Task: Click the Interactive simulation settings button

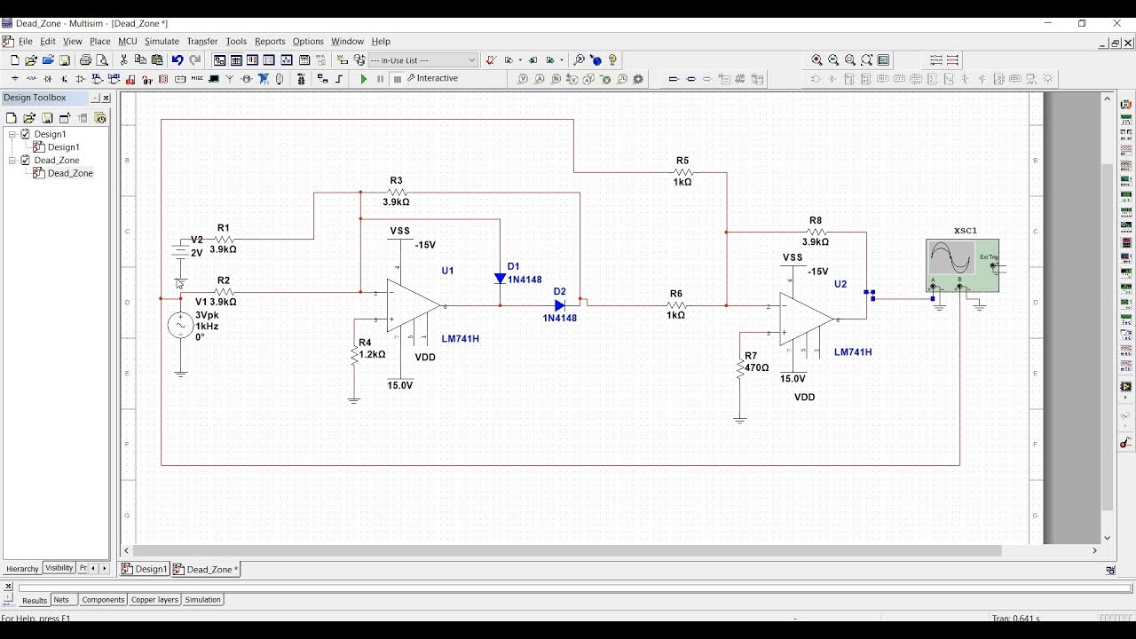Action: click(x=432, y=78)
